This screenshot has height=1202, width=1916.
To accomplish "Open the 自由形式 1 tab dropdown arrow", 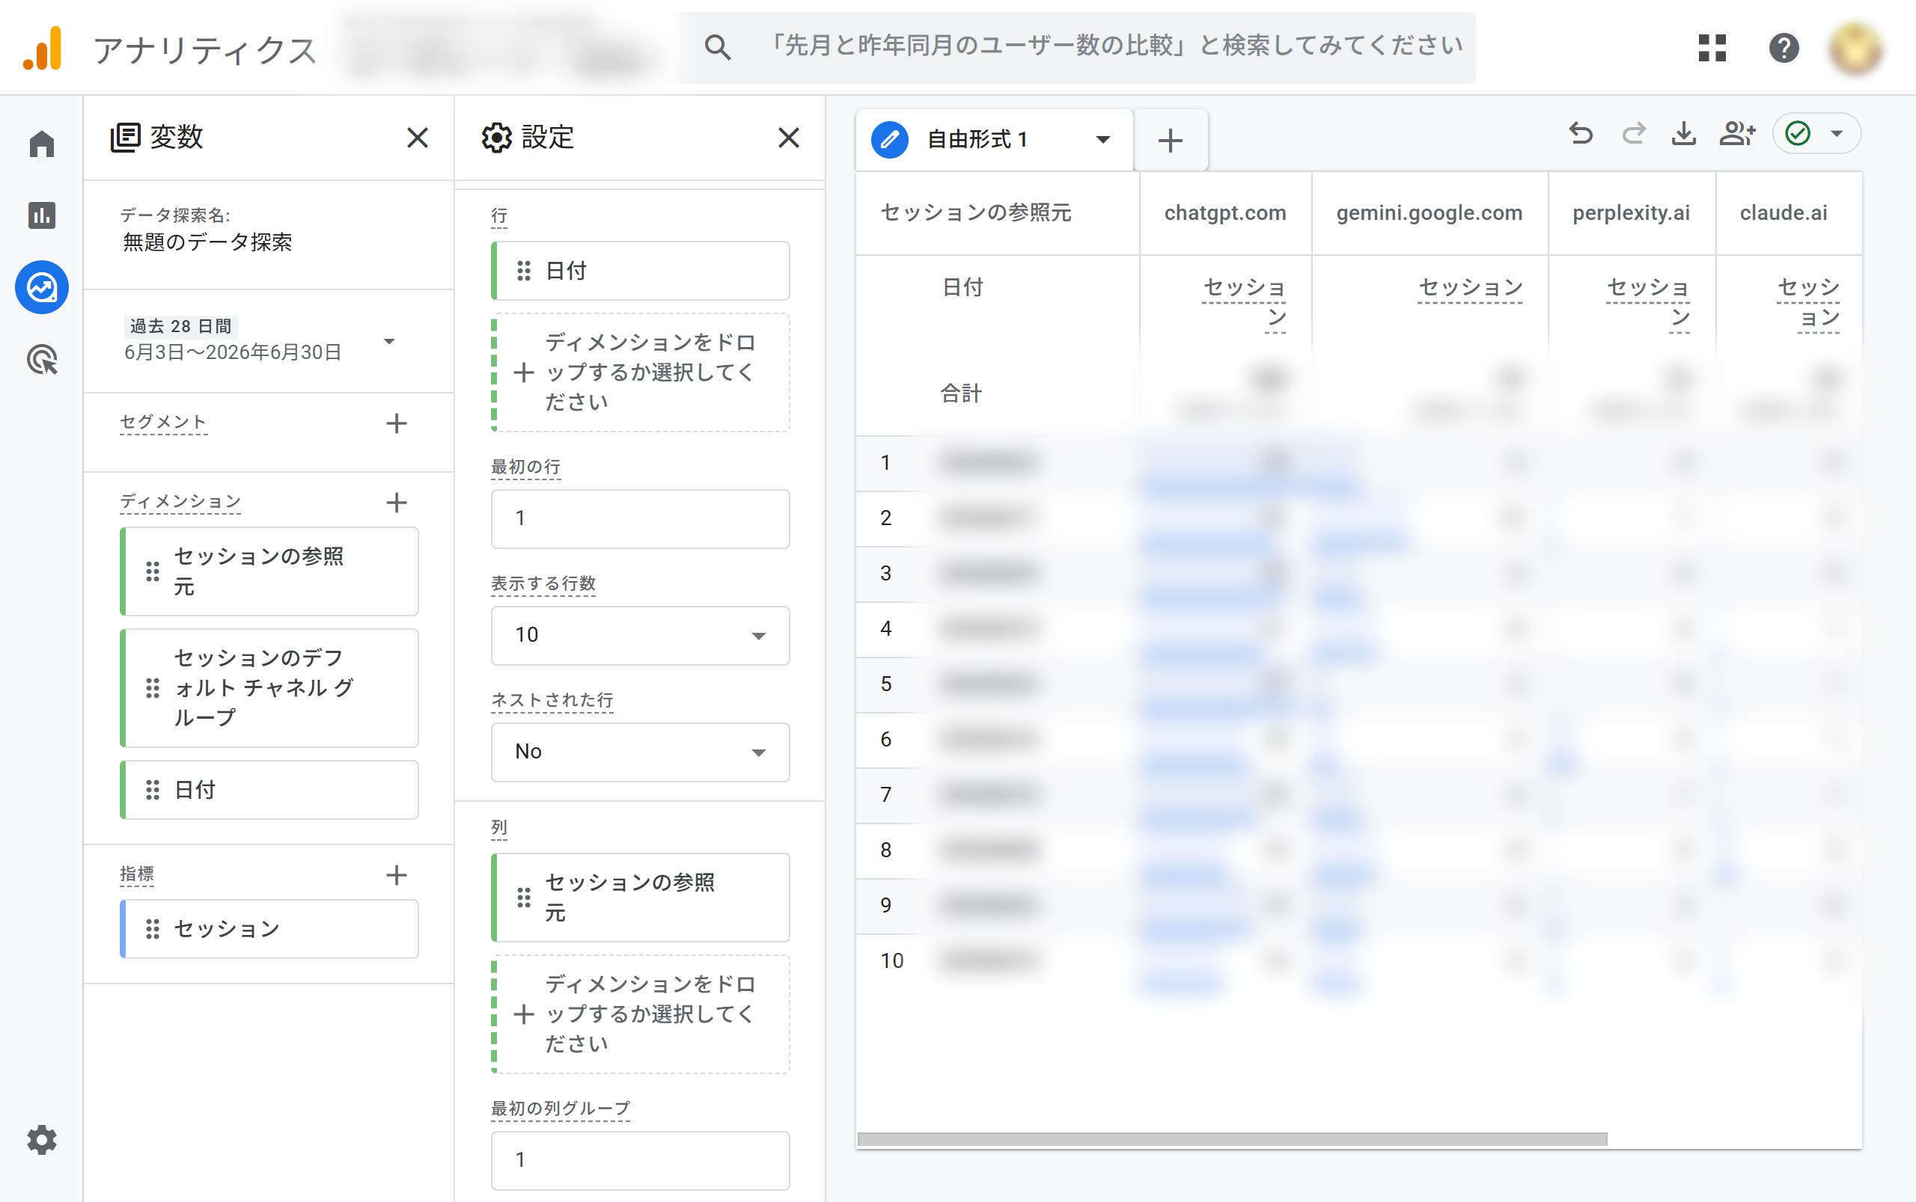I will pyautogui.click(x=1102, y=140).
